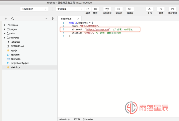Click line number 1 in the editor

tap(63, 23)
